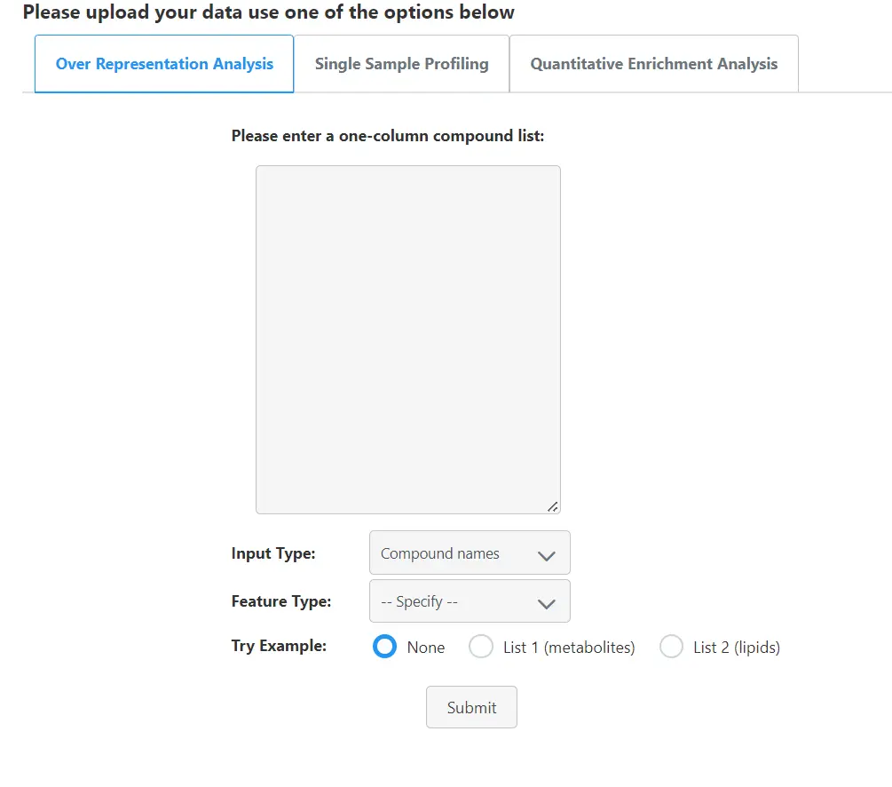Click inside the compound list text area
This screenshot has height=787, width=892.
pyautogui.click(x=407, y=339)
